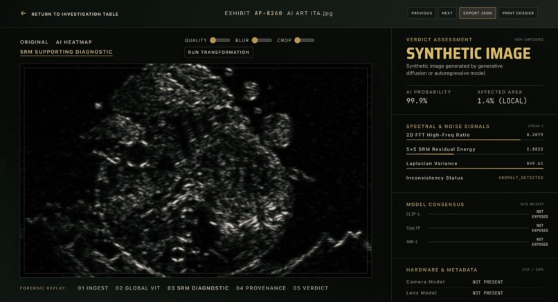Click the Synthetic Image verdict heading

click(468, 54)
